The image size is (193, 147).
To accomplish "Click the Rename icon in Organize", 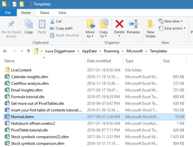I will point(133,24).
